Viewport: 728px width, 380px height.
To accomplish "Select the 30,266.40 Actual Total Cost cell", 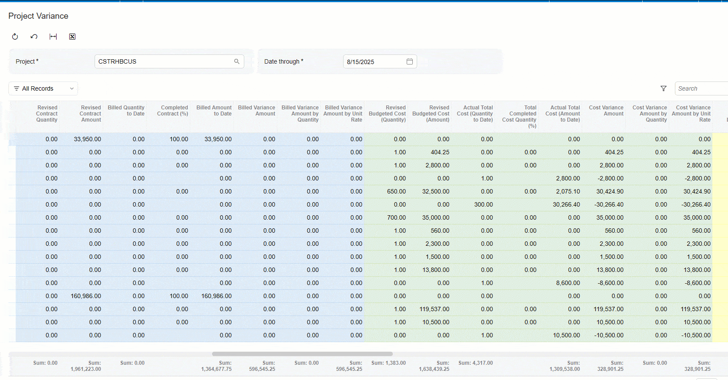I will (x=560, y=204).
